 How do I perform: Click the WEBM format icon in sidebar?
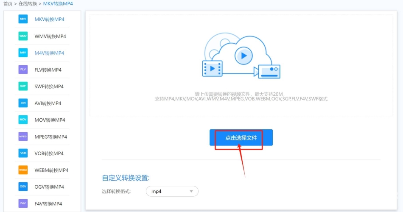[23, 170]
